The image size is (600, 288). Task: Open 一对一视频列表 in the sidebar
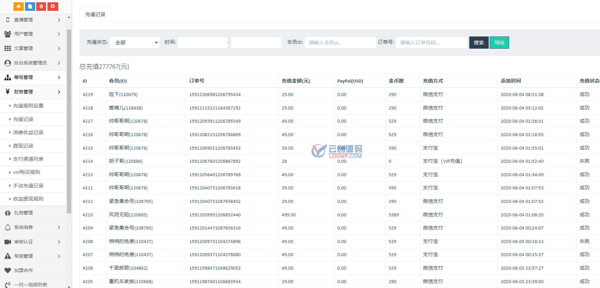pyautogui.click(x=30, y=284)
